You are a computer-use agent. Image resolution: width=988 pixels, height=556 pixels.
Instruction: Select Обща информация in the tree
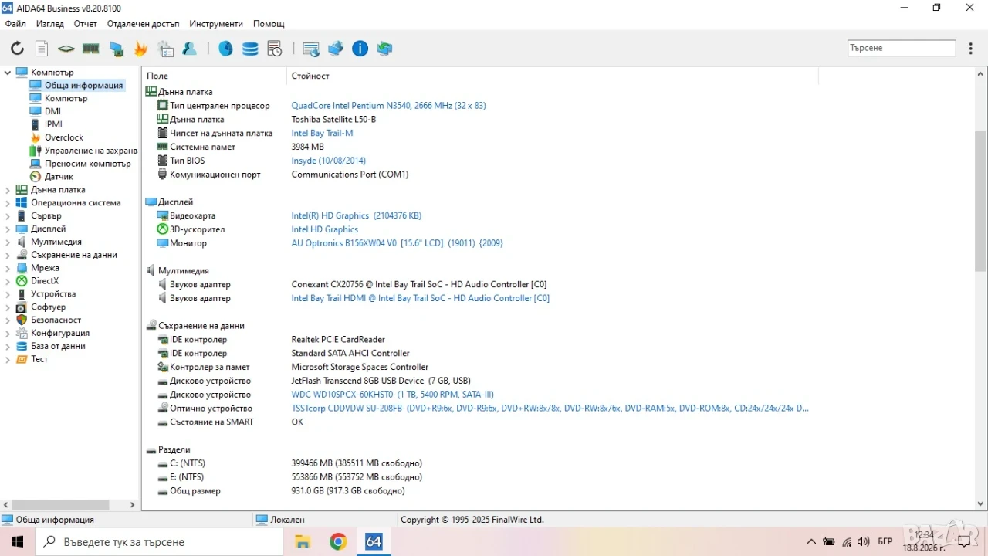pos(83,86)
